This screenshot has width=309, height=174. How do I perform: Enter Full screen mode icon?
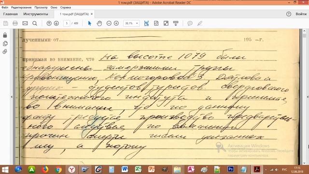click(x=166, y=23)
